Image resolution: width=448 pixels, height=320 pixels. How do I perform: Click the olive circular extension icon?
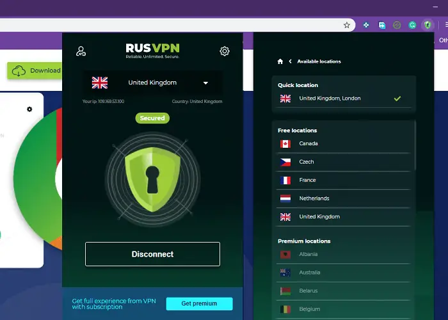pyautogui.click(x=397, y=25)
